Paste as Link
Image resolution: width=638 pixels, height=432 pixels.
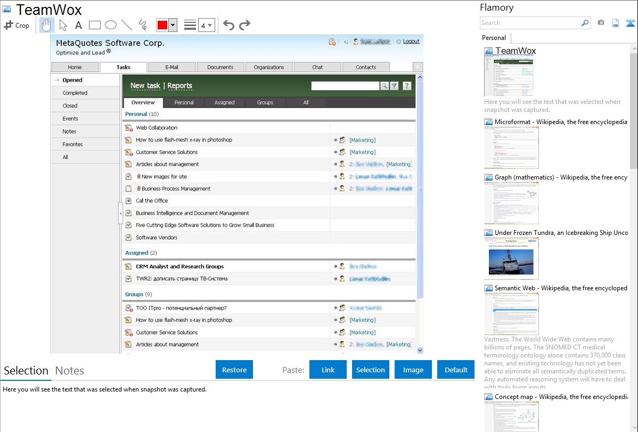[328, 370]
